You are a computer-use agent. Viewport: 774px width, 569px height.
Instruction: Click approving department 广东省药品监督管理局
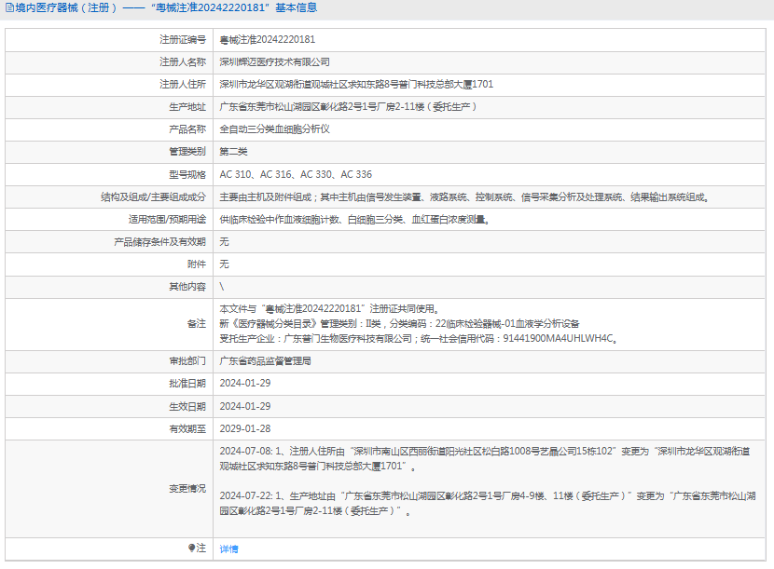tap(266, 361)
